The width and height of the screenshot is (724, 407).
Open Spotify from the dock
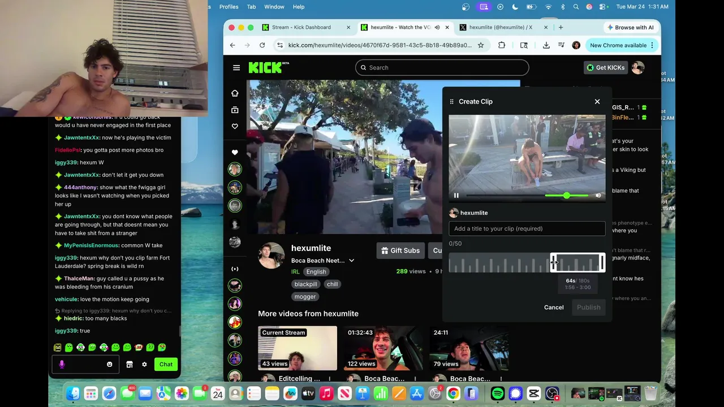497,393
